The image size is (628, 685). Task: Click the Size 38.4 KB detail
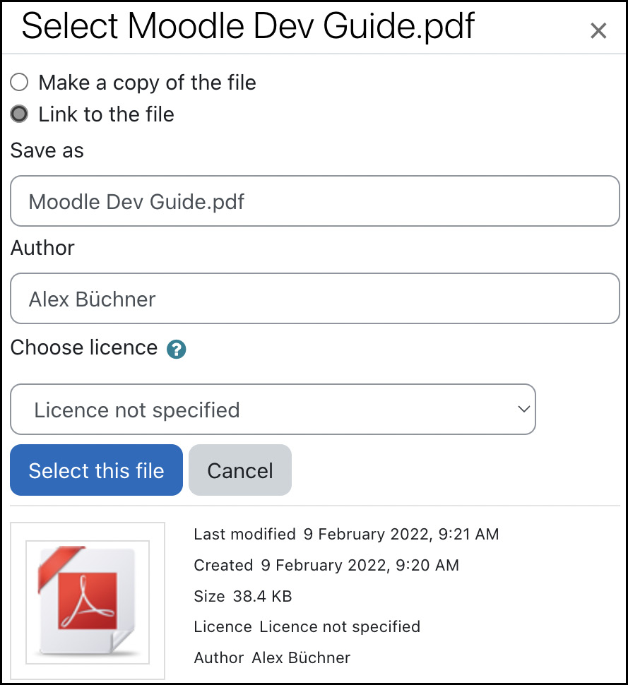243,596
